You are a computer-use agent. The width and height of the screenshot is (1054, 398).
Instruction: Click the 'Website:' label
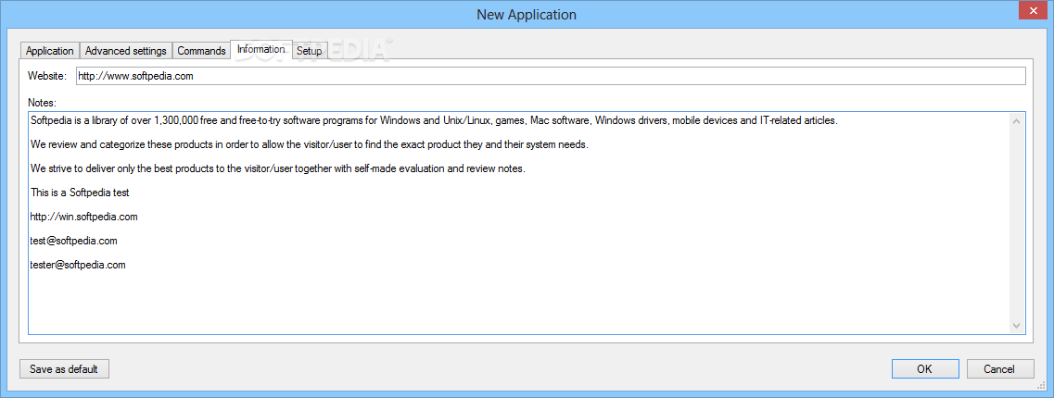(x=47, y=76)
